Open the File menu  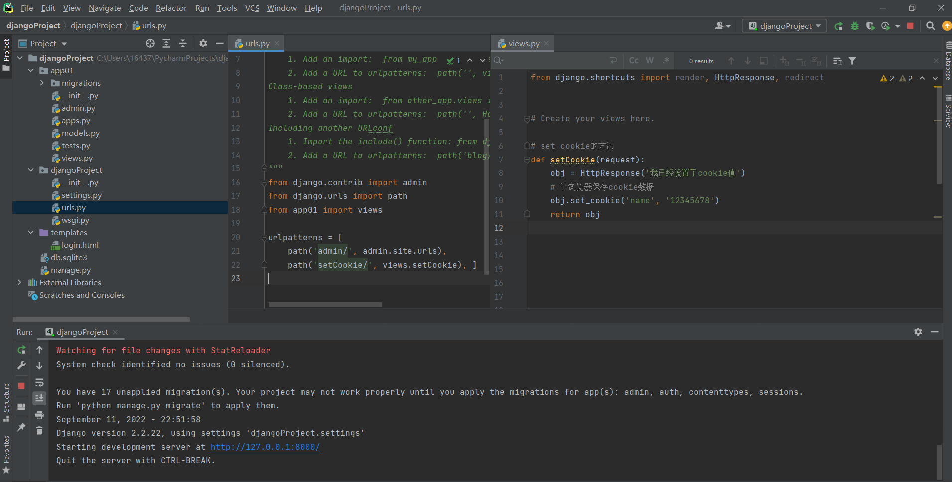point(27,8)
